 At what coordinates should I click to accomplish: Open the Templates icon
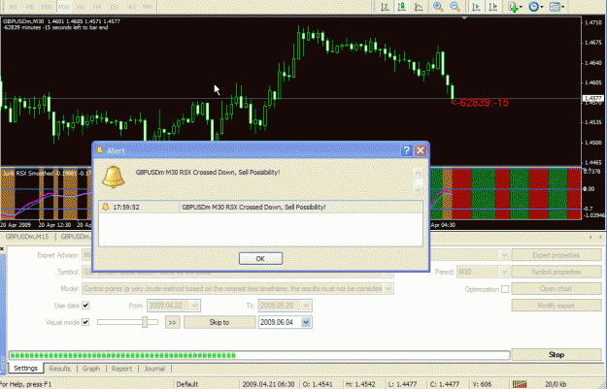click(x=555, y=7)
